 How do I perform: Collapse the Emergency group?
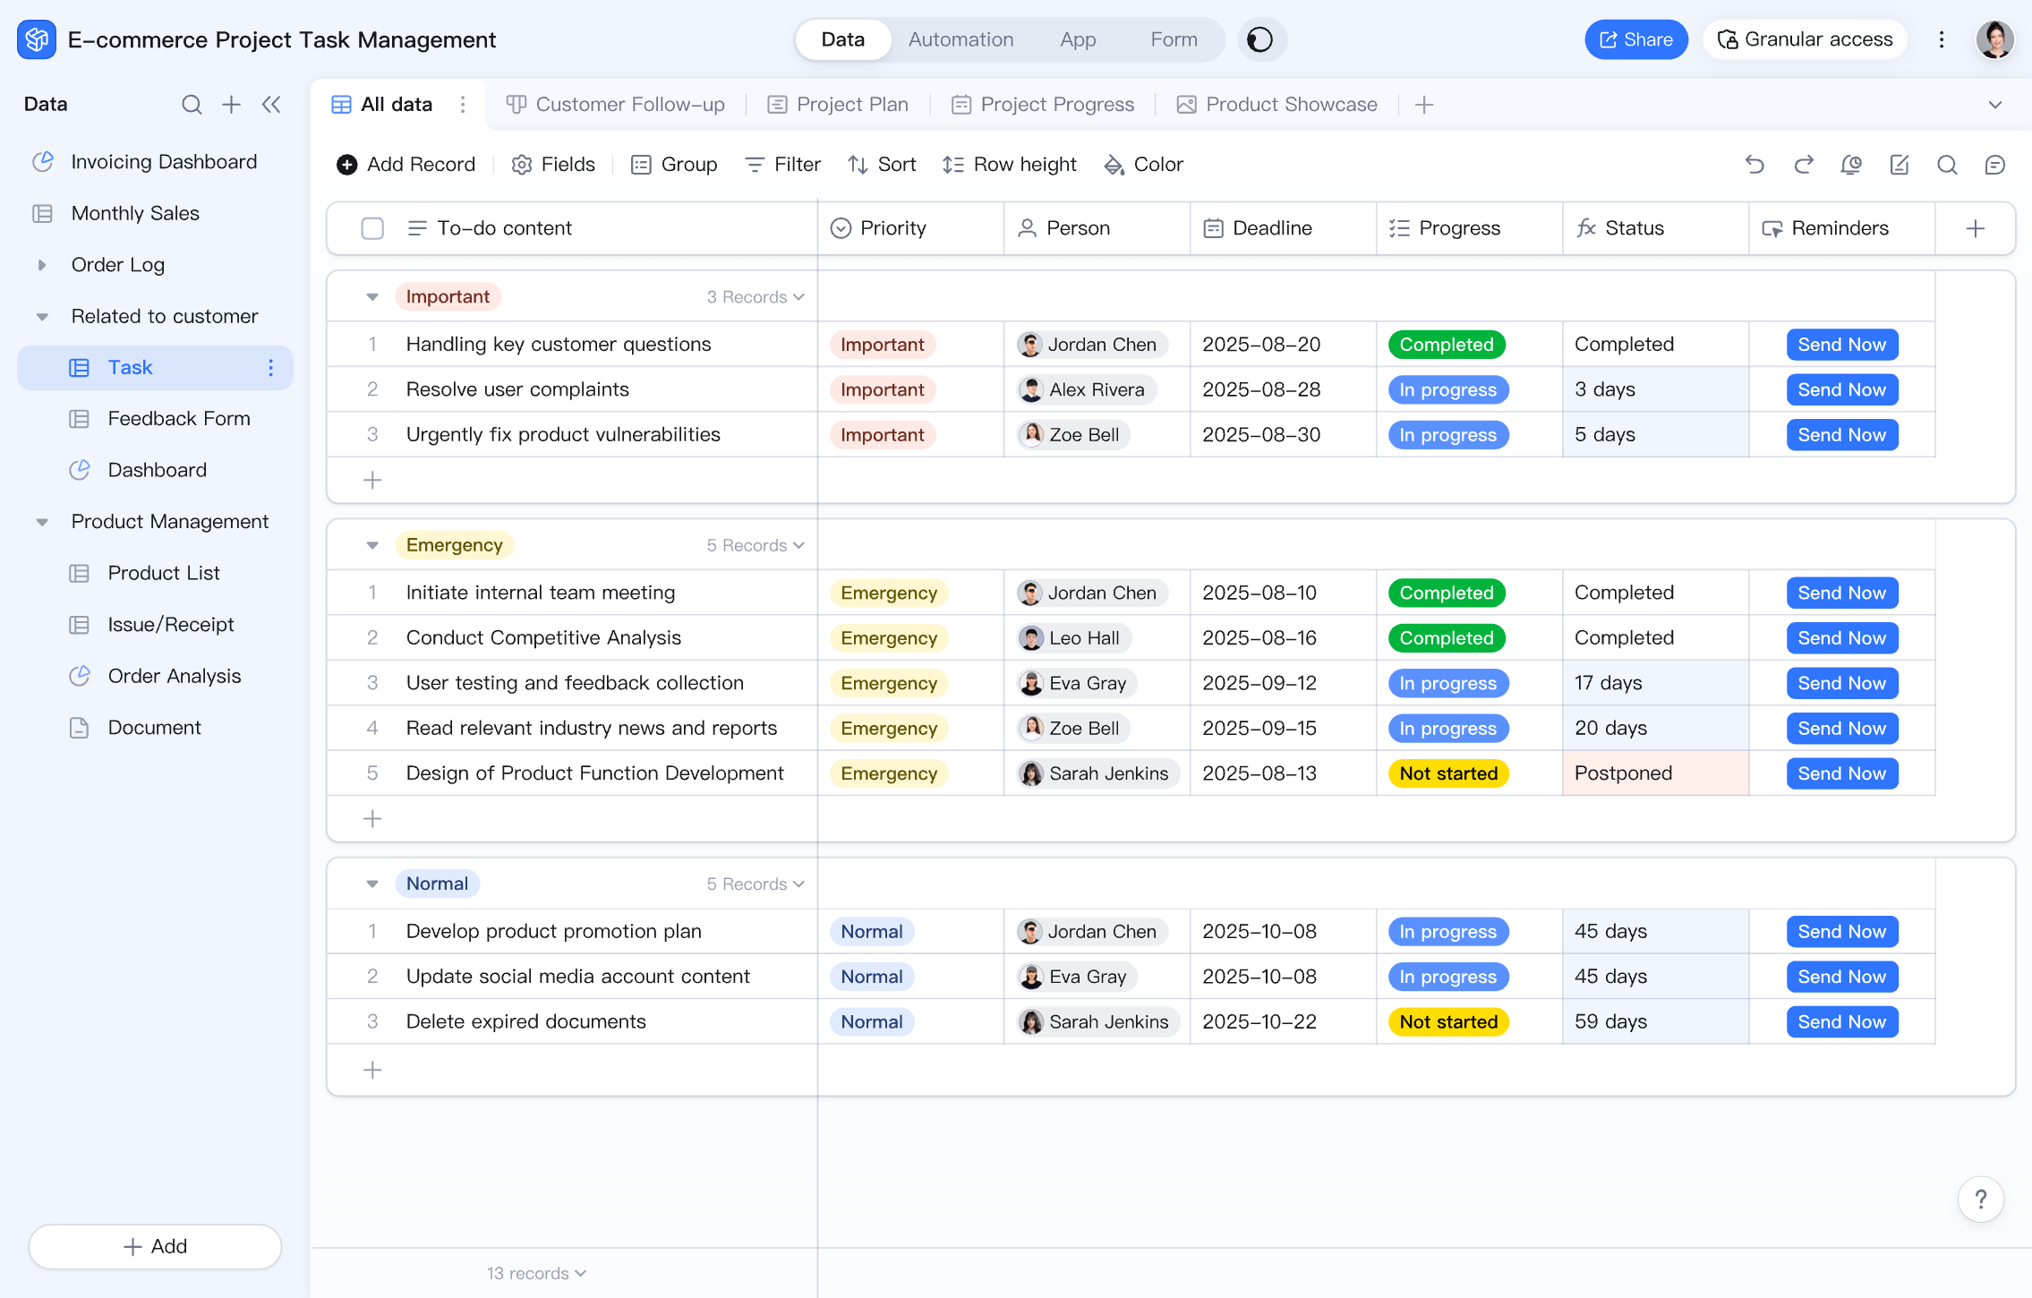(372, 545)
